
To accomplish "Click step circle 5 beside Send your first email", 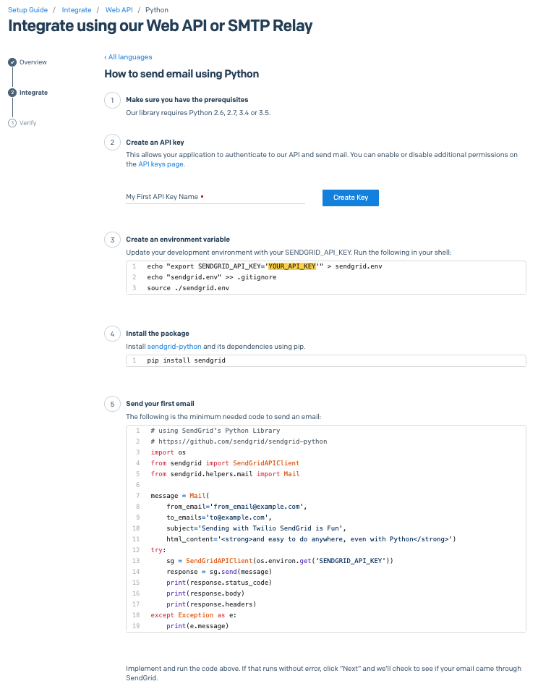I will [112, 403].
